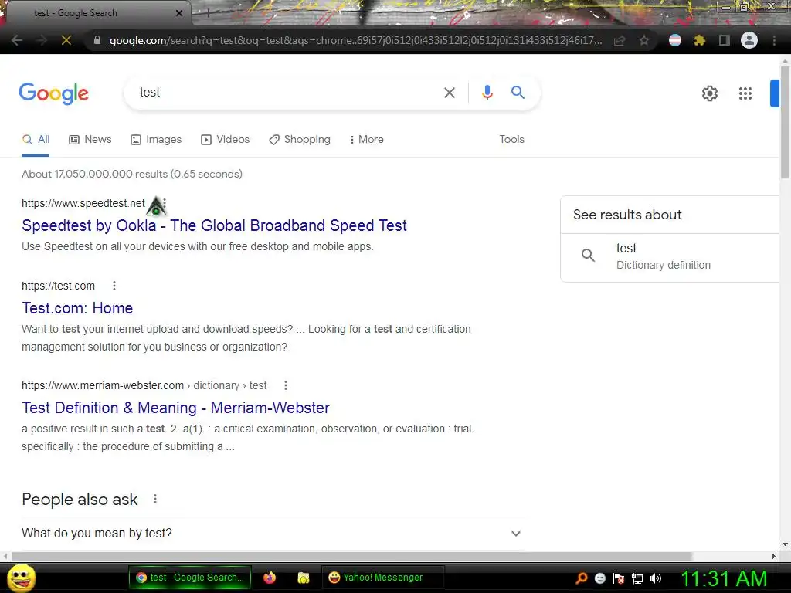Open options for test.com result
The image size is (791, 593).
click(x=114, y=286)
